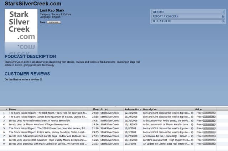Click the Tell a Friend arrow icon

pyautogui.click(x=223, y=21)
